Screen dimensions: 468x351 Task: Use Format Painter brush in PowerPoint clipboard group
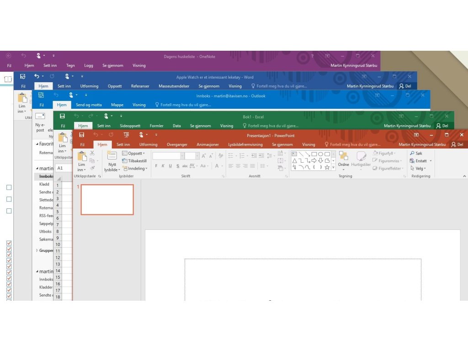[92, 168]
